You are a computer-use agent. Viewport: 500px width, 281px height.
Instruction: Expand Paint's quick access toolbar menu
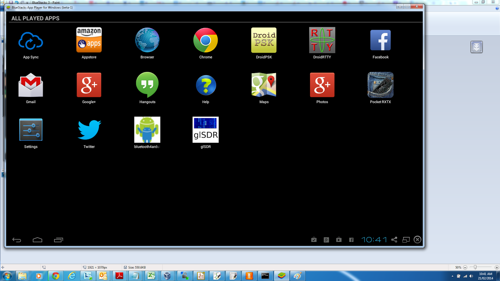[x=27, y=3]
